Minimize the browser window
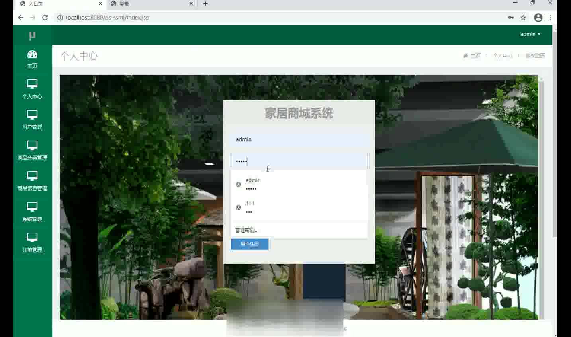571x337 pixels. [515, 3]
